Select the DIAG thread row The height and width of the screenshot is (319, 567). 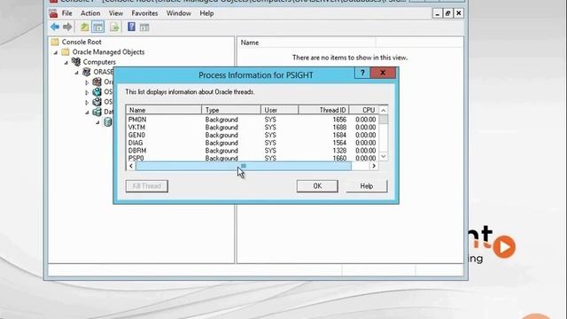(252, 143)
